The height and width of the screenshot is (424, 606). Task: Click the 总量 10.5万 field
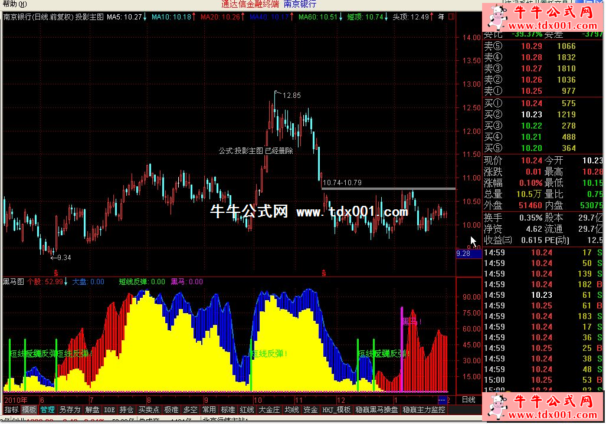513,194
